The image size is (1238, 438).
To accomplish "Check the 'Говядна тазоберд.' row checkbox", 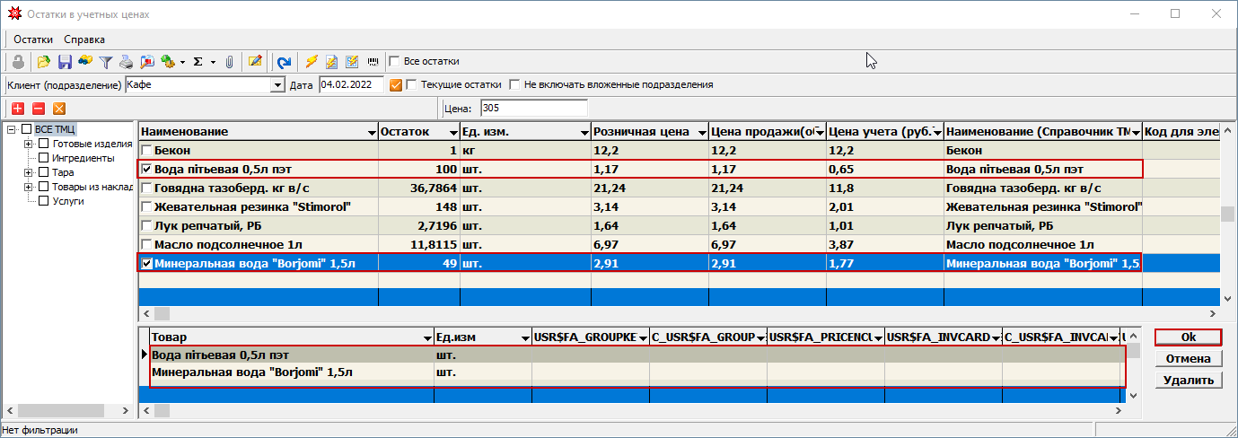I will [147, 188].
